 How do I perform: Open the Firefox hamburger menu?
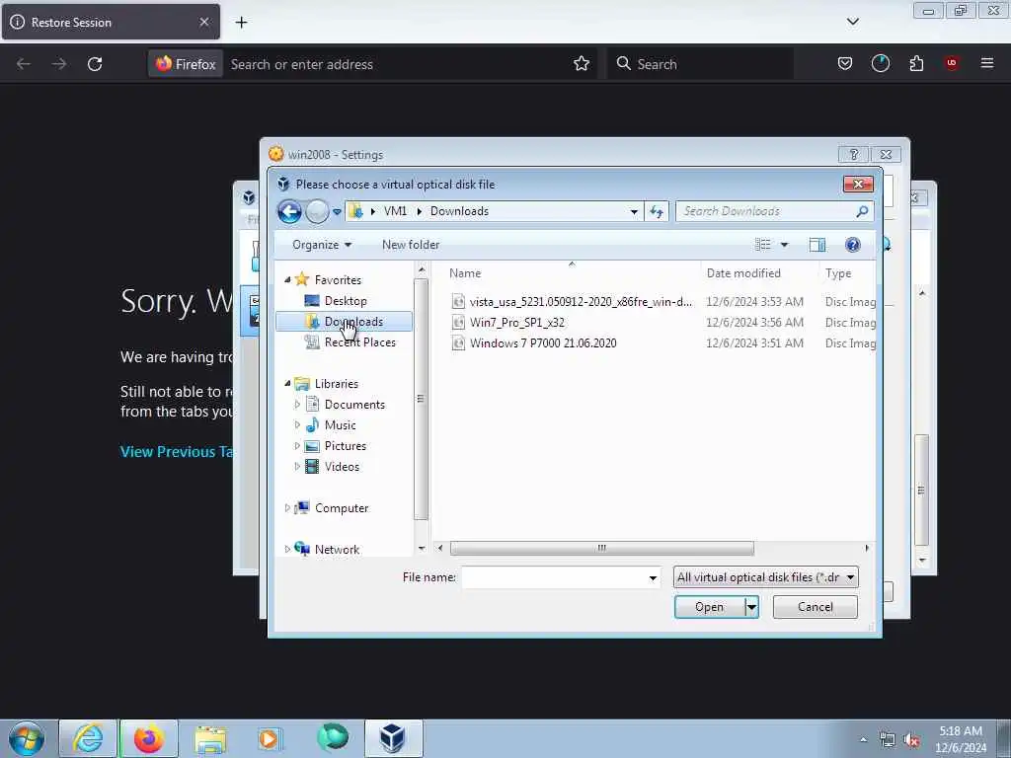pyautogui.click(x=987, y=63)
